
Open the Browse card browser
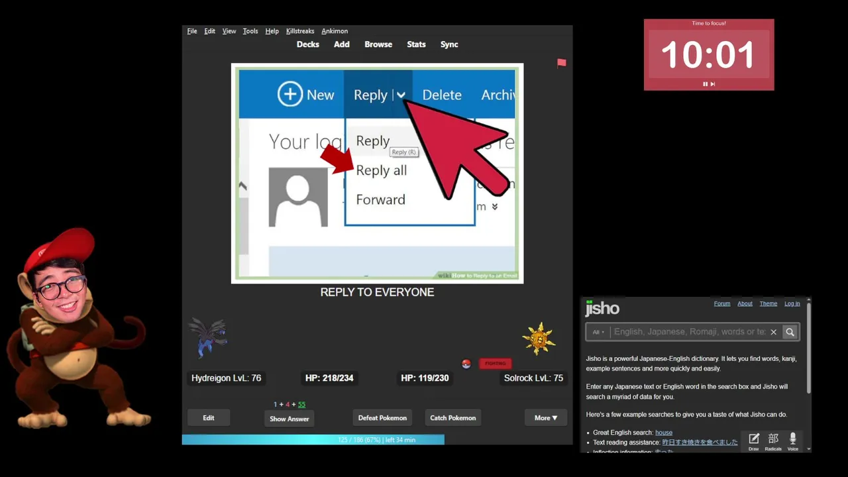tap(378, 44)
